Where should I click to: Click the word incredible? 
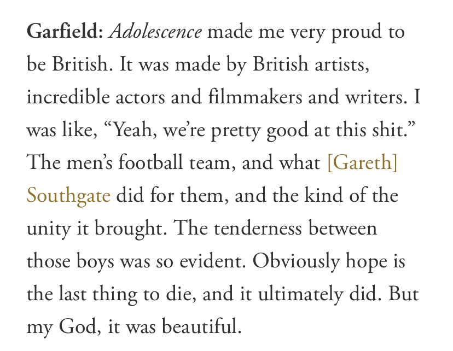68,97
